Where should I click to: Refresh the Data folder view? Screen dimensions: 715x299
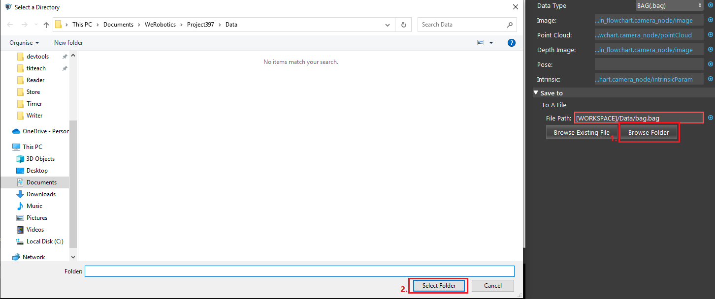click(404, 25)
